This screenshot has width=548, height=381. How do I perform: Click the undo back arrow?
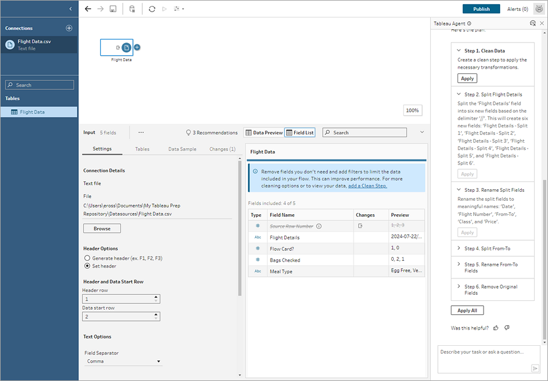pos(88,9)
